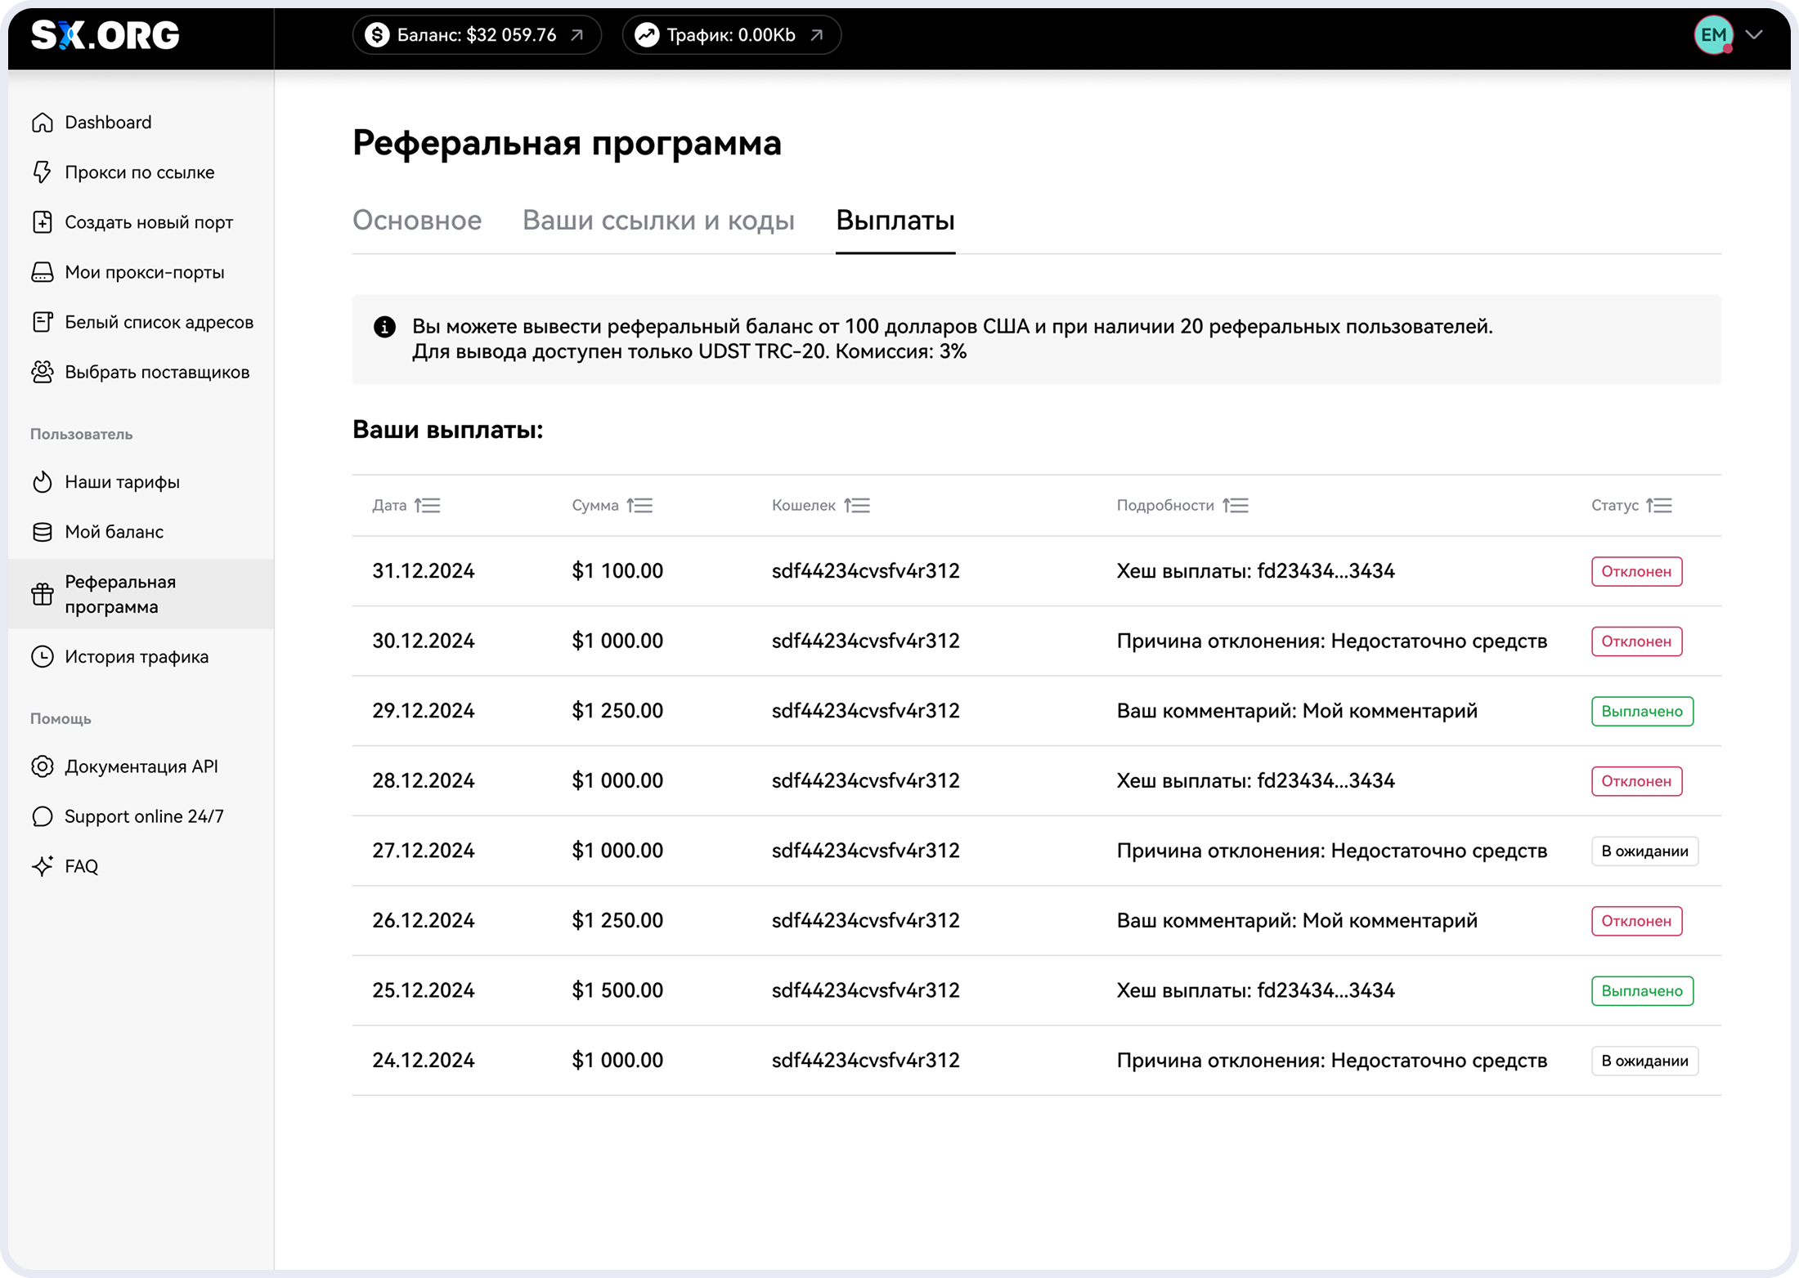Click the Трафик 0.00Kb button

(731, 35)
